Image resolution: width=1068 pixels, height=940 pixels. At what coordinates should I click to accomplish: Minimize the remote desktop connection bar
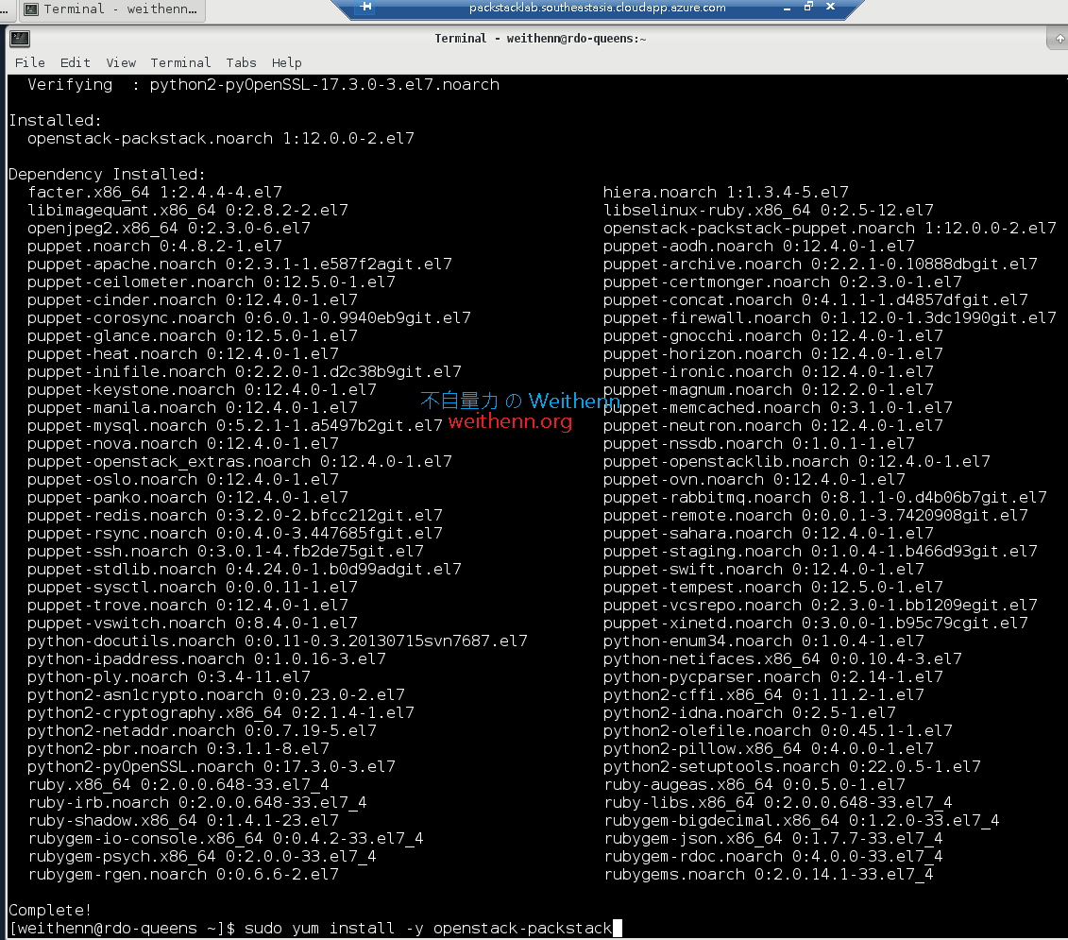pos(787,8)
